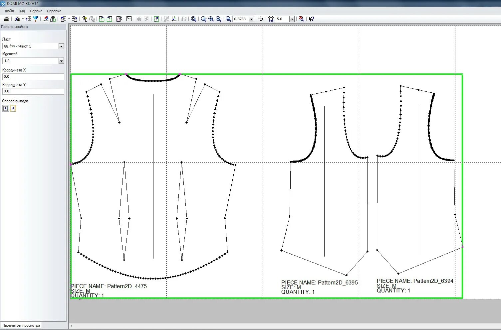This screenshot has height=330, width=501.
Task: Click the Способ вывода label
Action: [15, 101]
